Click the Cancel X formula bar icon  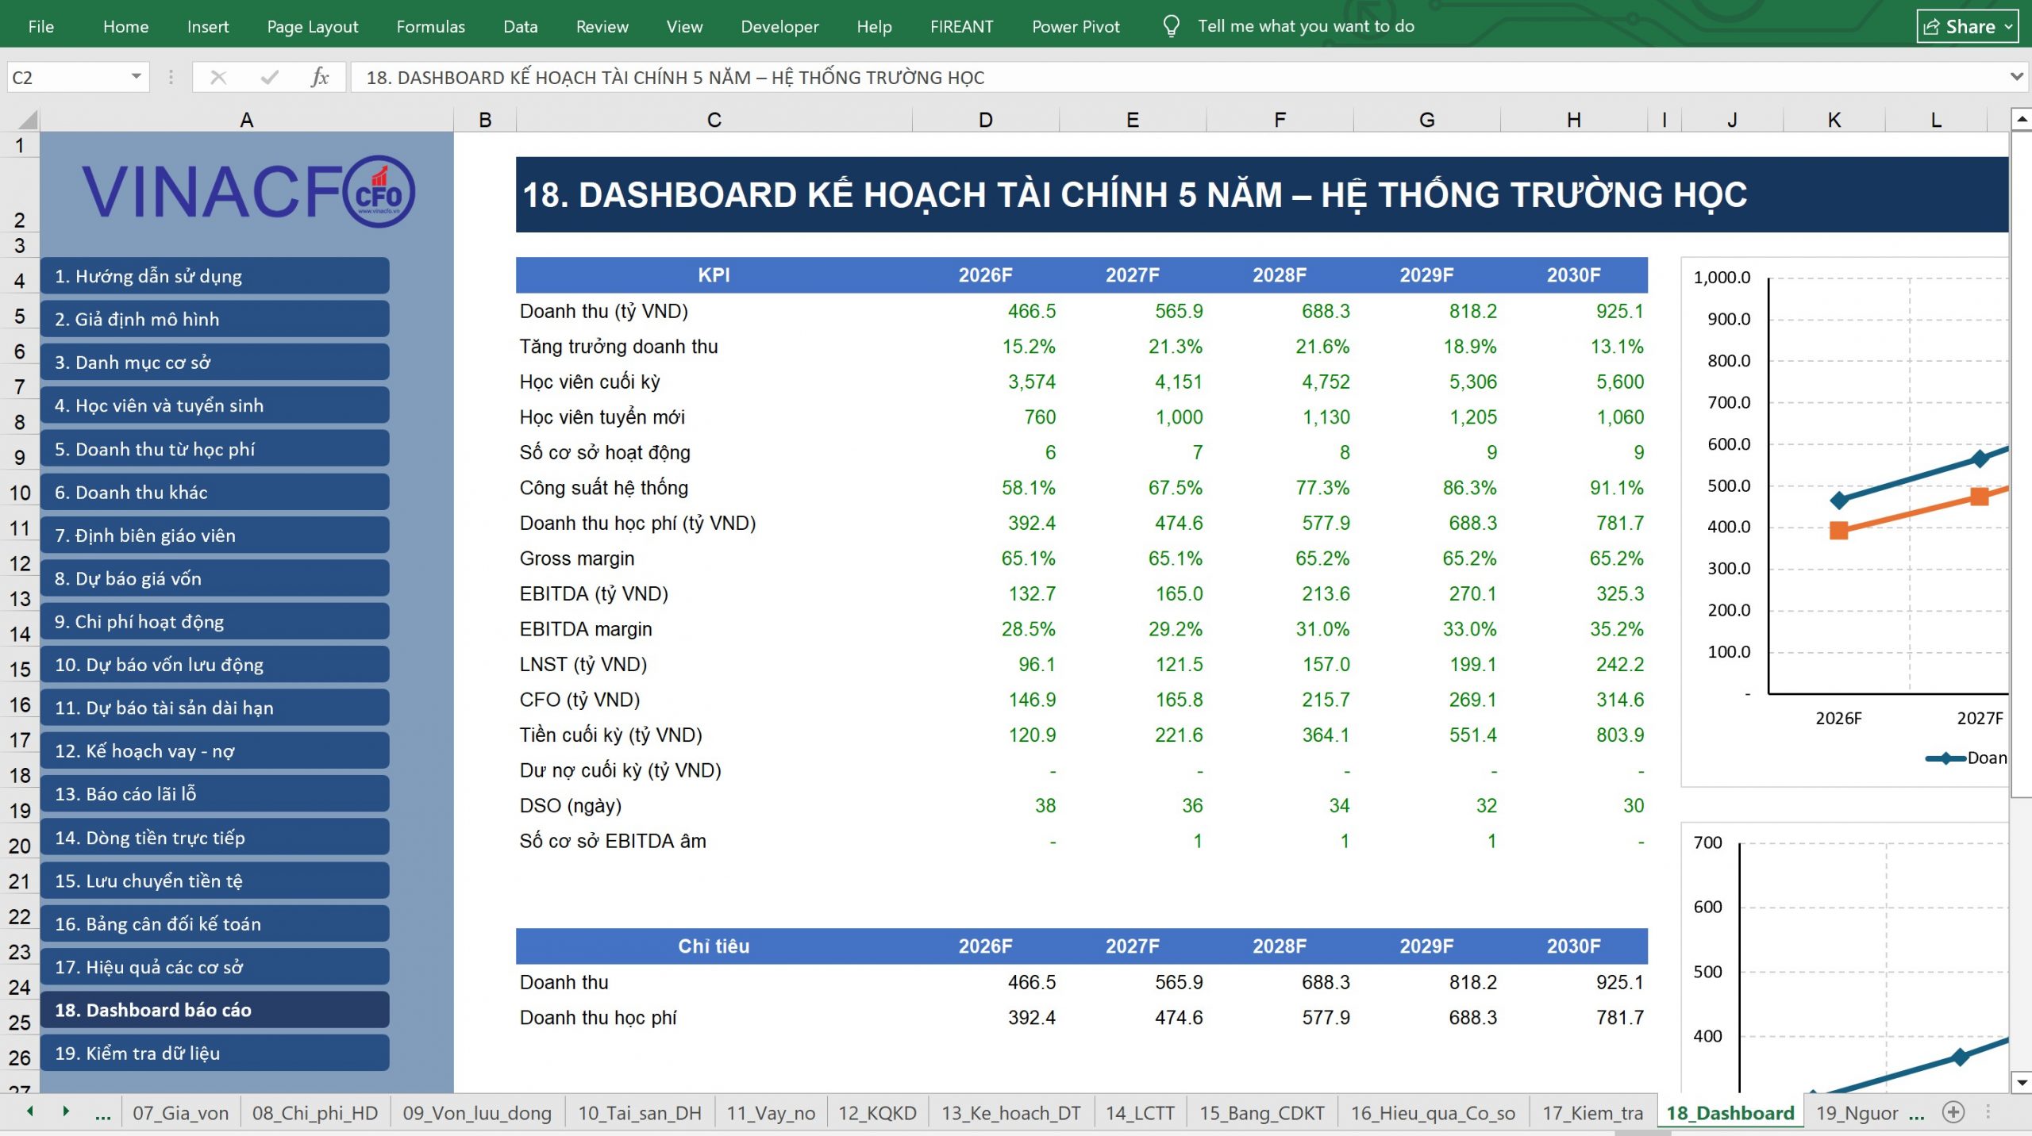click(218, 77)
